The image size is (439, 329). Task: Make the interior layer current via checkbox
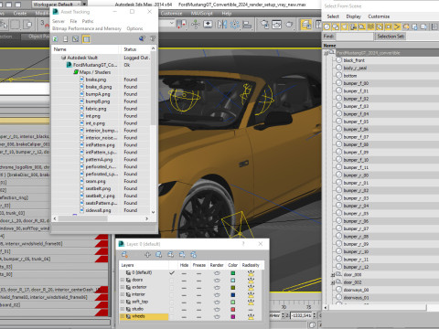(172, 294)
